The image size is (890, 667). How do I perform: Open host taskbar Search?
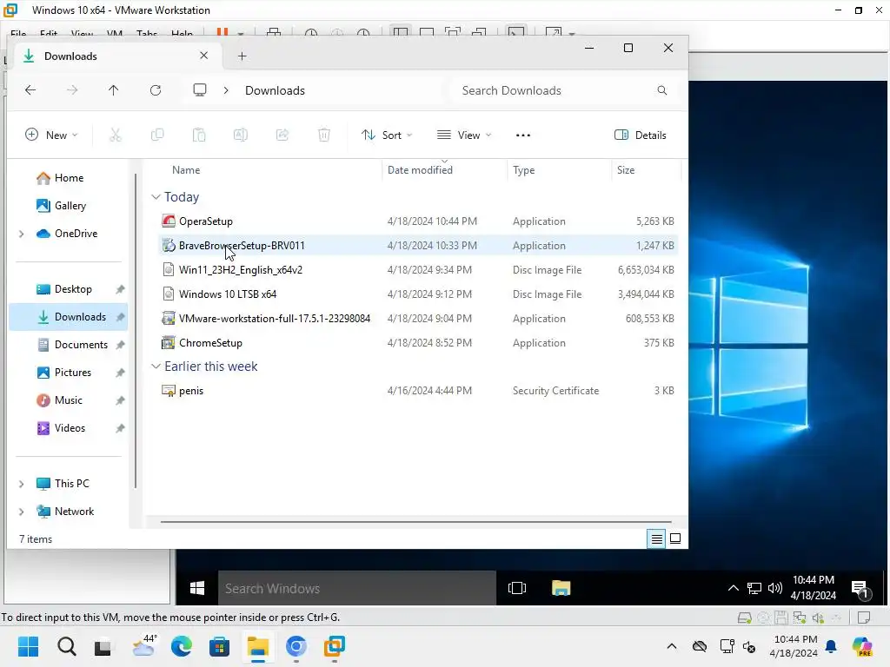(66, 646)
